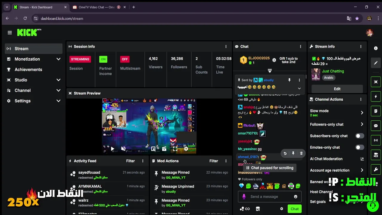Open pinned message three-dot options

click(x=299, y=80)
